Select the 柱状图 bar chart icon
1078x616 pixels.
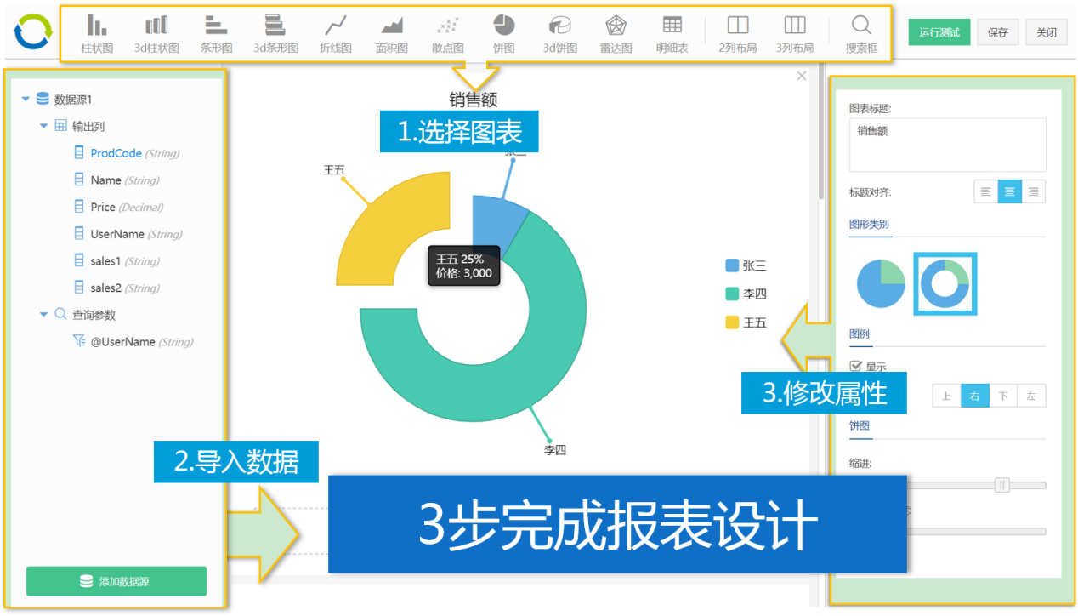pyautogui.click(x=97, y=34)
